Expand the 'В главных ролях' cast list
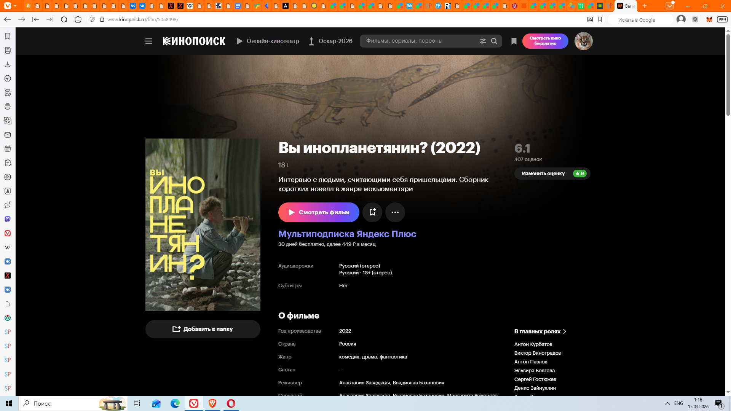Screen dimensions: 731x411 click(x=540, y=331)
